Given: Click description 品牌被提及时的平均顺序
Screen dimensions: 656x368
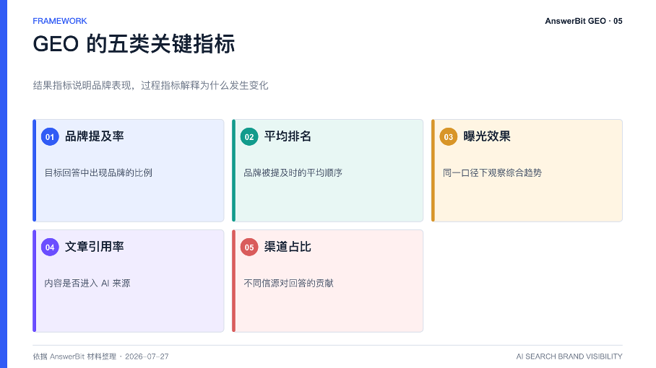Looking at the screenshot, I should (293, 173).
